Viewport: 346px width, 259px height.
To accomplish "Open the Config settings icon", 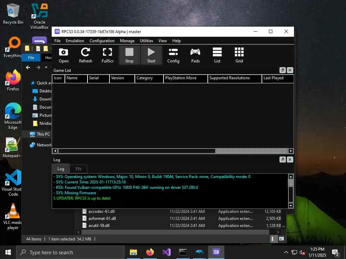I will (x=173, y=55).
